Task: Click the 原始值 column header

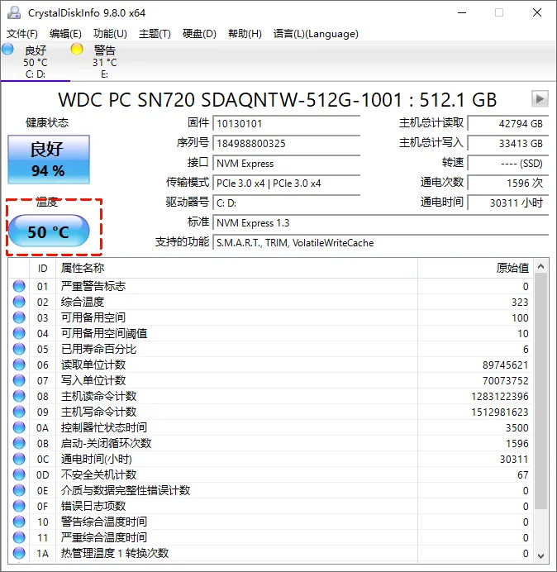Action: 475,268
